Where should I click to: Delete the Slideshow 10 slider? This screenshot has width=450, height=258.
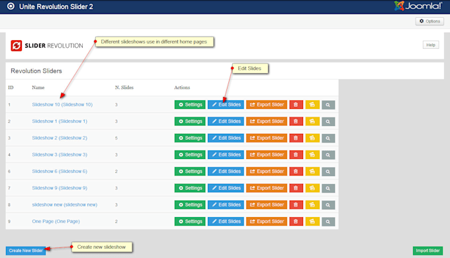pyautogui.click(x=296, y=105)
